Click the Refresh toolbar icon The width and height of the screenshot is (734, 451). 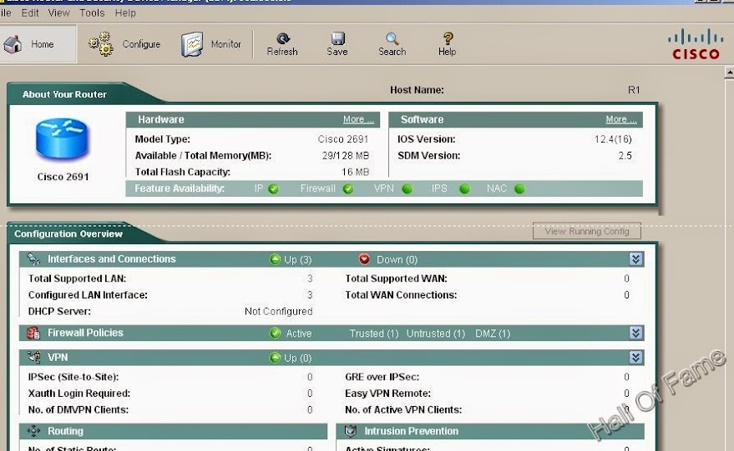[x=283, y=38]
